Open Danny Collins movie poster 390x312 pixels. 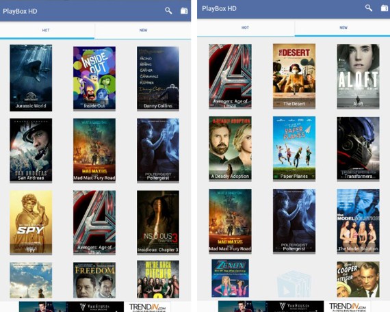[x=158, y=78]
